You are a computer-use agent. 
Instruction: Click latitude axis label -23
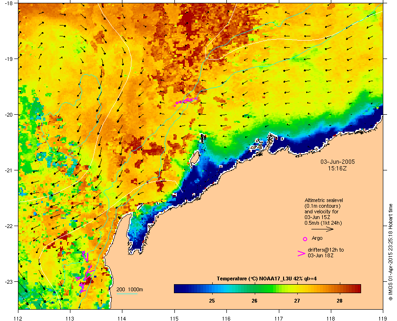coord(9,281)
